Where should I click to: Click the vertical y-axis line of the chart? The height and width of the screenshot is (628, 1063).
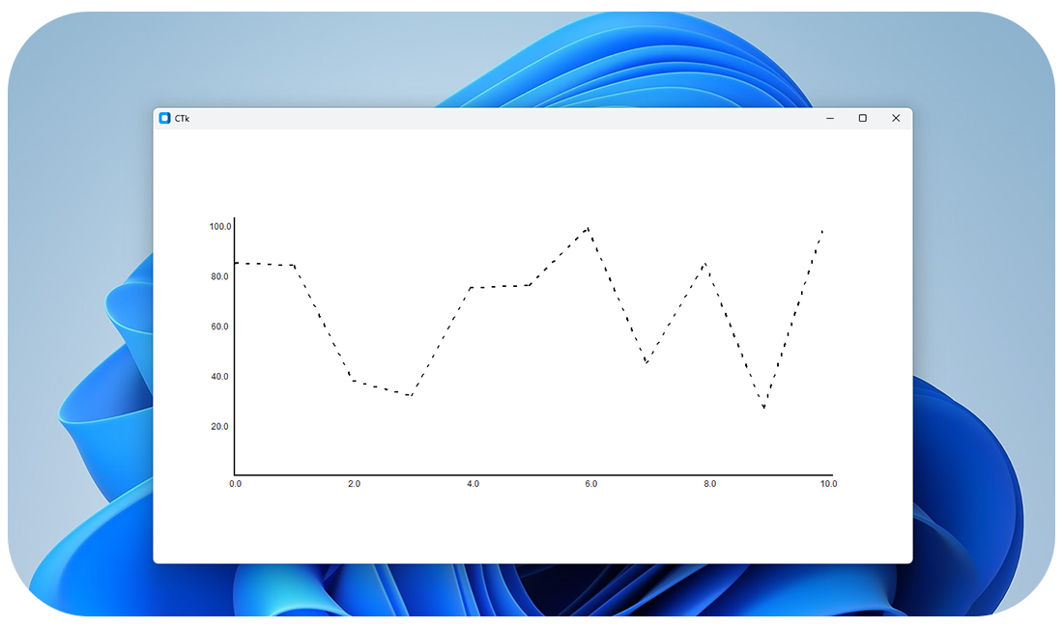235,348
